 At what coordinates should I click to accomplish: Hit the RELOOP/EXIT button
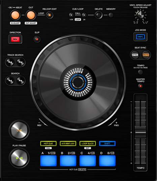pyautogui.click(x=50, y=15)
